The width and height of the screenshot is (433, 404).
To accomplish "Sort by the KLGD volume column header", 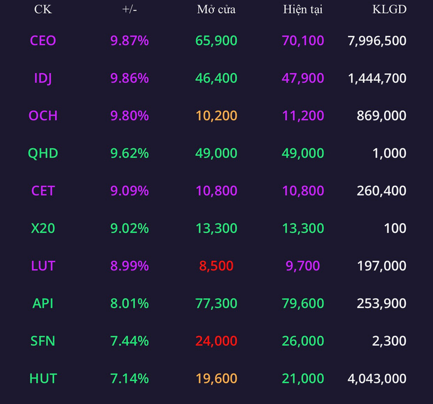I will pos(389,9).
